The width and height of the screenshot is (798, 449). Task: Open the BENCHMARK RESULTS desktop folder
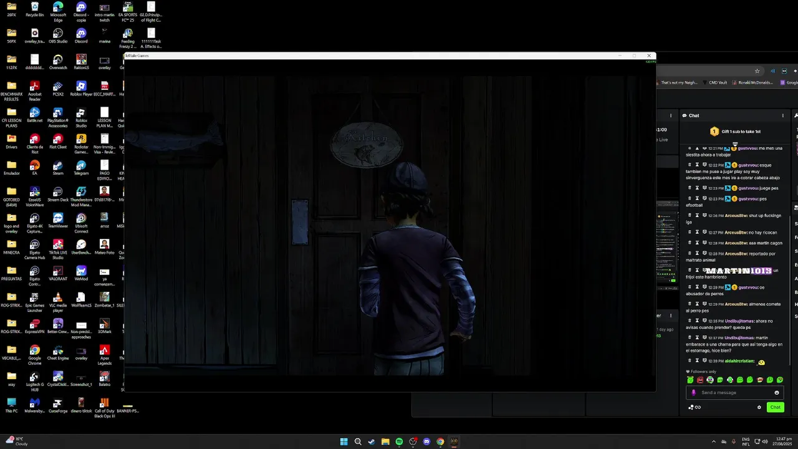[x=11, y=91]
